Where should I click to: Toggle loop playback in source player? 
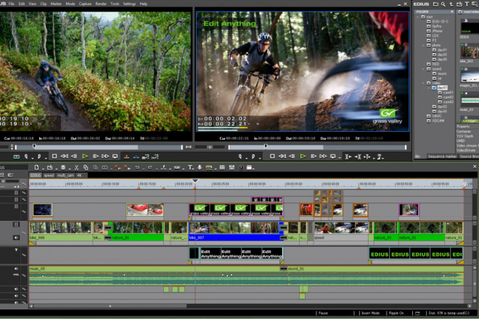click(115, 157)
